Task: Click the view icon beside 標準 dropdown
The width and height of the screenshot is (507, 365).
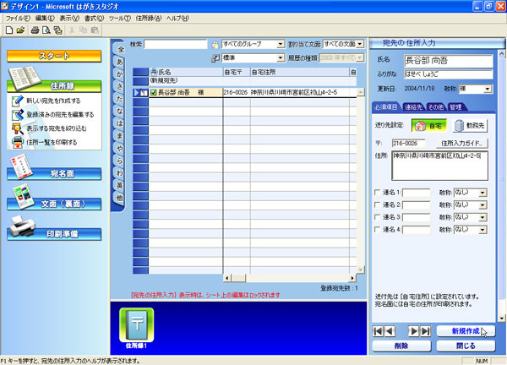Action: tap(215, 58)
